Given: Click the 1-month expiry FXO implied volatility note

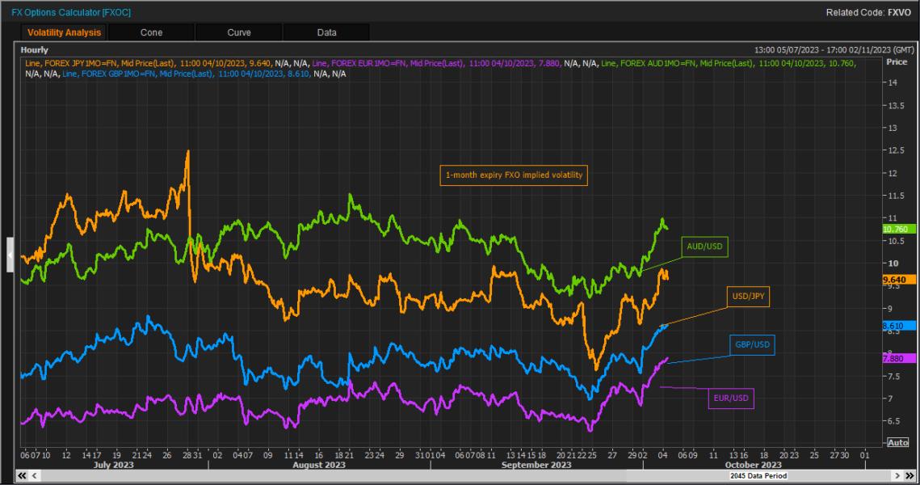Looking at the screenshot, I should (x=514, y=175).
